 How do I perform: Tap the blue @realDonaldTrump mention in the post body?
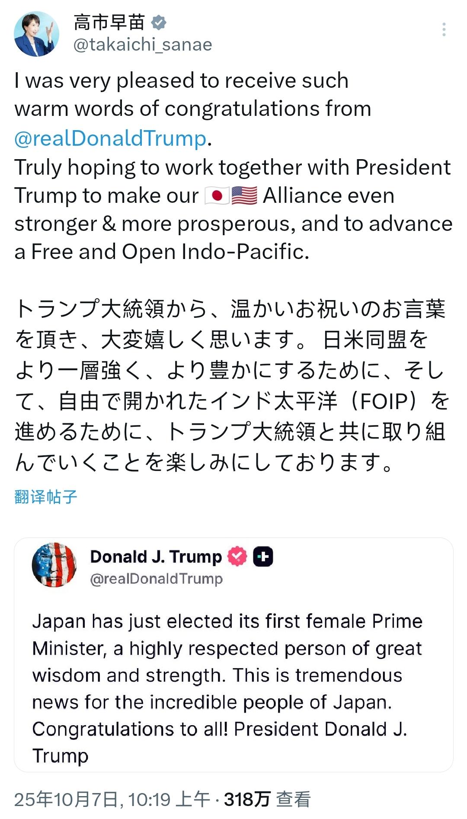[110, 138]
